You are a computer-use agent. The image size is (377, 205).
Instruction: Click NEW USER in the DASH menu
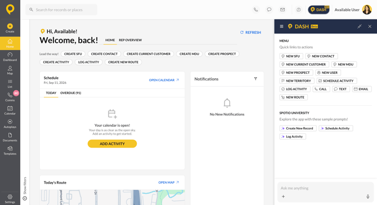click(x=328, y=73)
